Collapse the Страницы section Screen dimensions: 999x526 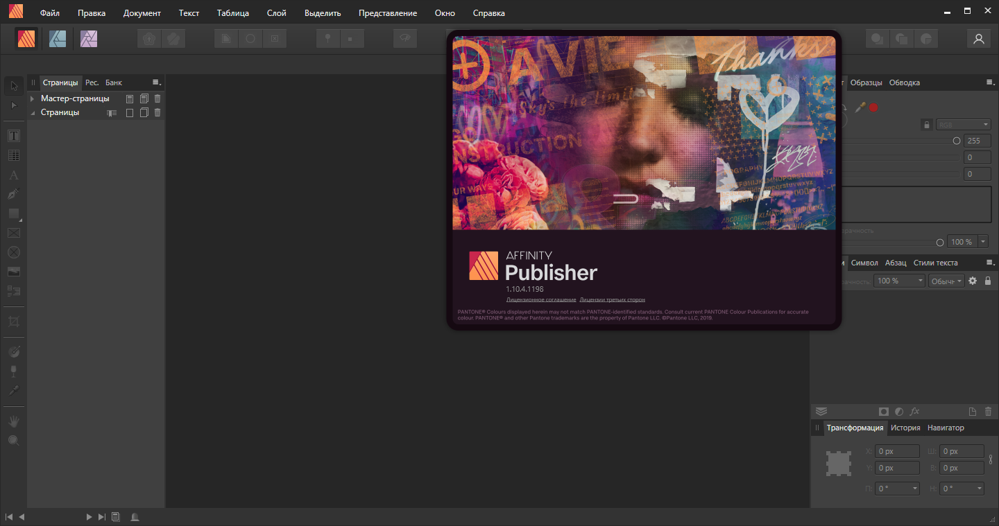point(32,112)
